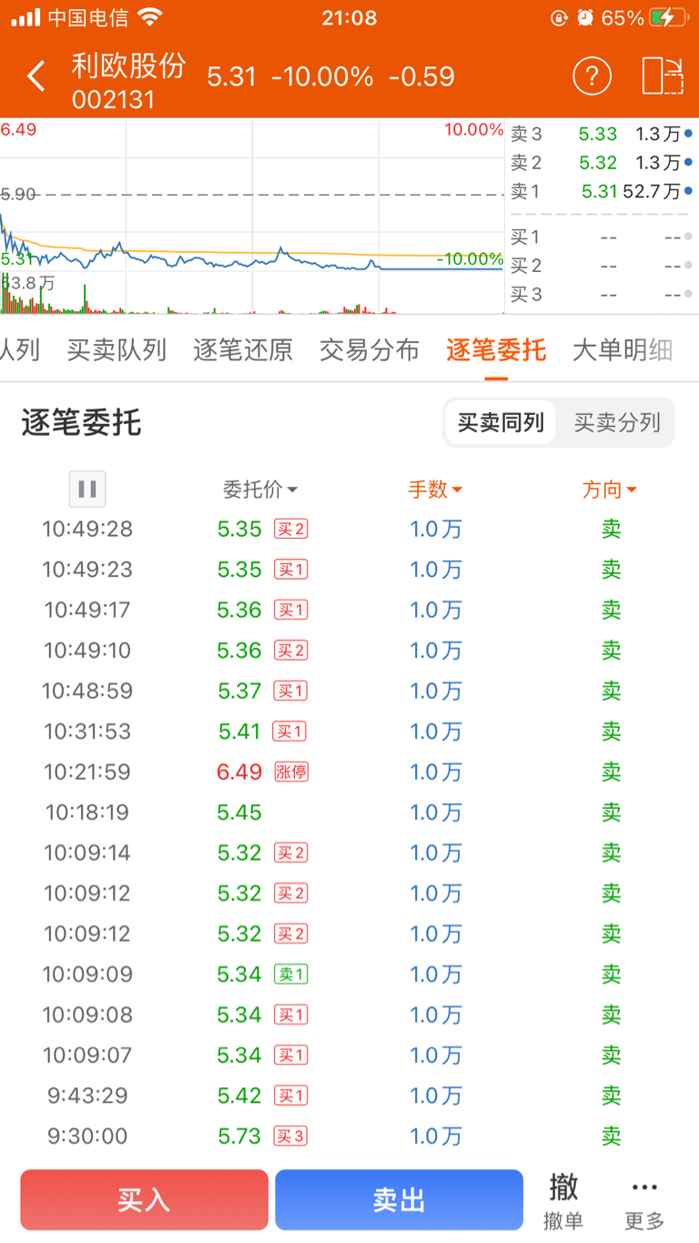Tap the 买2 tag on 10:49:28 row
Viewport: 699px width, 1243px height.
click(291, 529)
